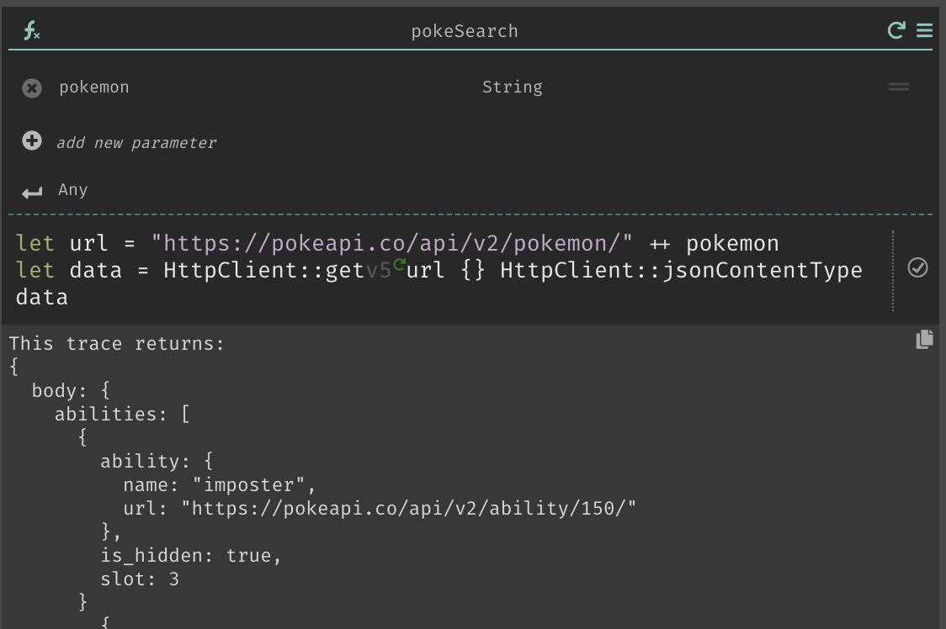Remove the pokemon parameter with the x icon
This screenshot has width=946, height=629.
pos(32,88)
